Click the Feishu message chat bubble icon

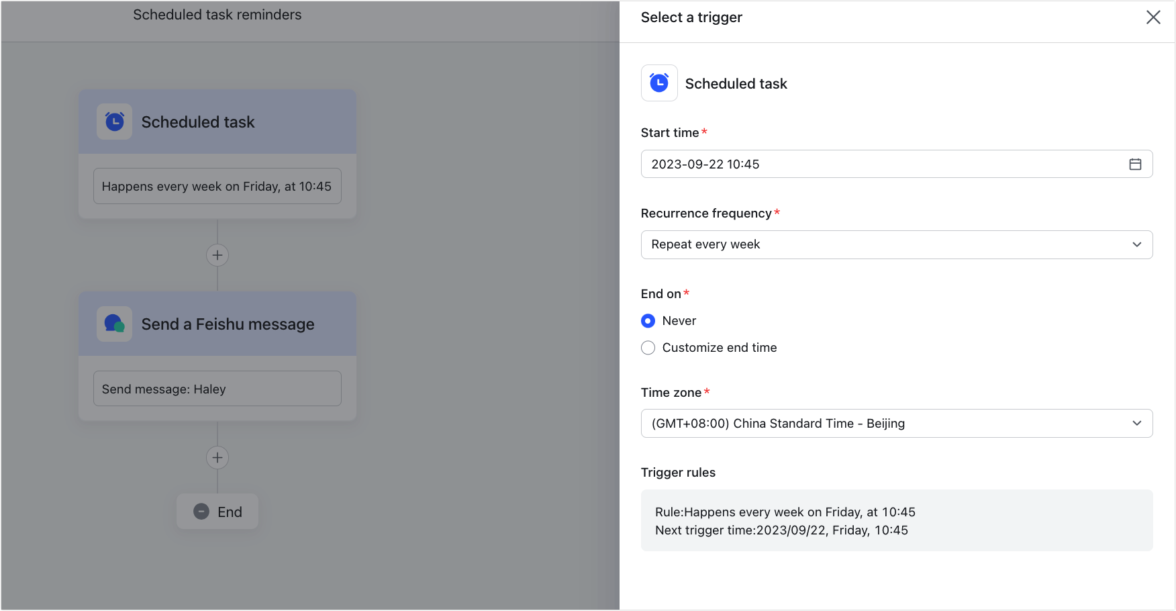click(x=115, y=324)
